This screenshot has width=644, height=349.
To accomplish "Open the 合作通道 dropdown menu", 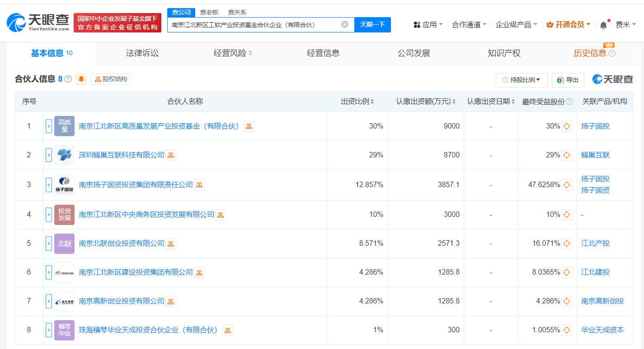I will 470,25.
